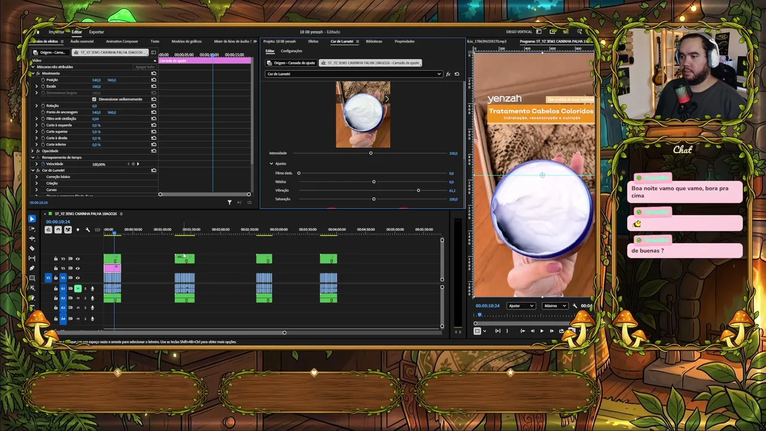
Task: Click the Escala stopwatch animation icon
Action: (x=43, y=86)
